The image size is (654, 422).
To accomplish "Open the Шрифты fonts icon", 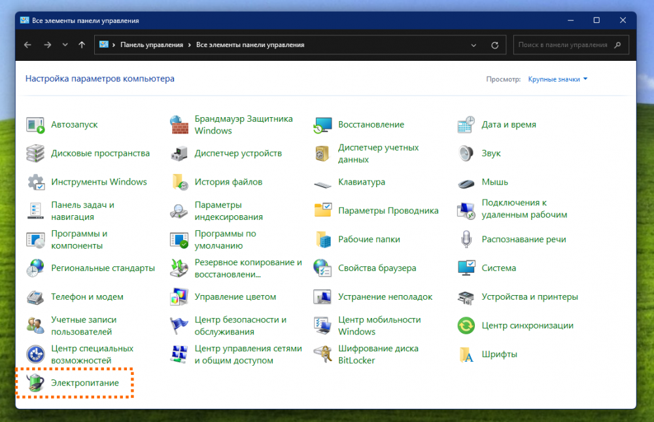I will point(466,354).
